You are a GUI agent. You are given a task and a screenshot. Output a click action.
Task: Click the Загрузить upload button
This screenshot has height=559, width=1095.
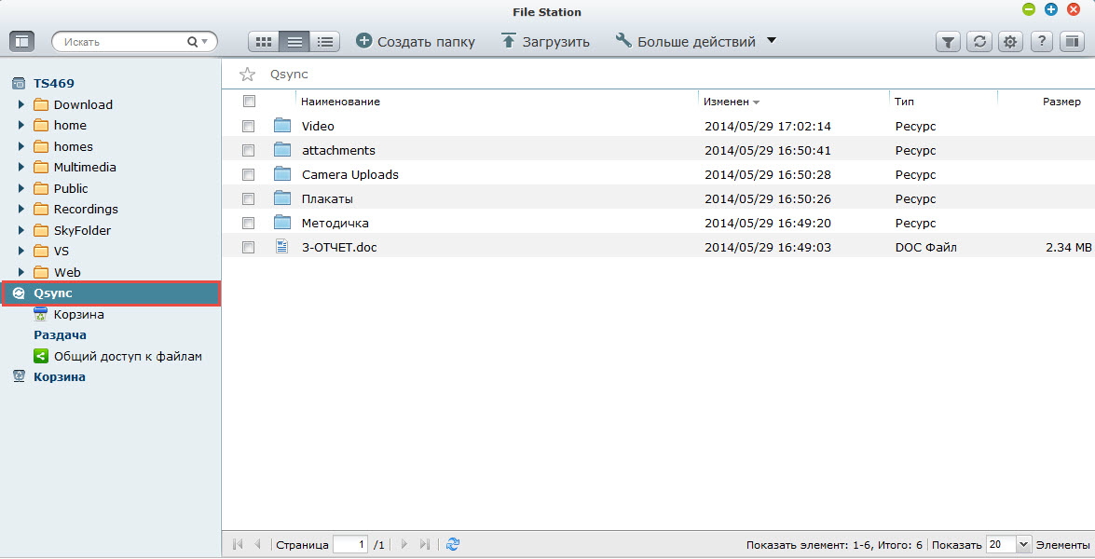pos(545,41)
